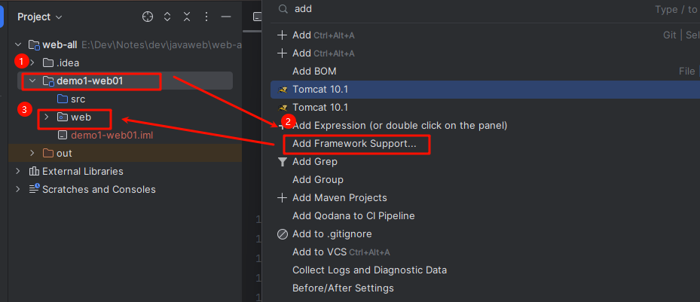The image size is (700, 302).
Task: Click the Expand Selected arrows icon
Action: pyautogui.click(x=167, y=17)
